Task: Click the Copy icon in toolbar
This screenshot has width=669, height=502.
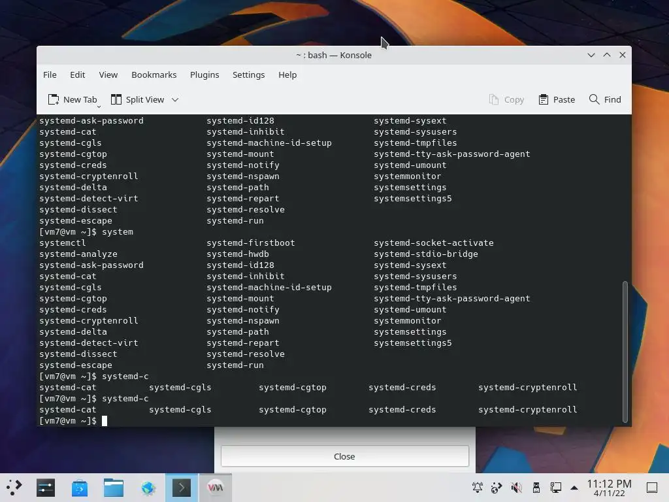Action: [x=494, y=99]
